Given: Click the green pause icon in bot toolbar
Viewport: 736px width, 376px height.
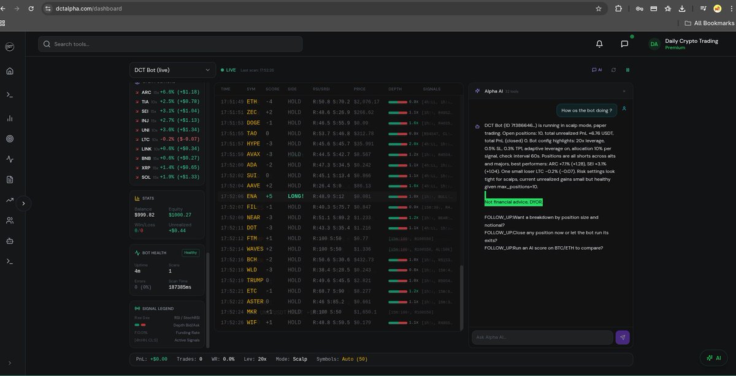Looking at the screenshot, I should [x=627, y=70].
